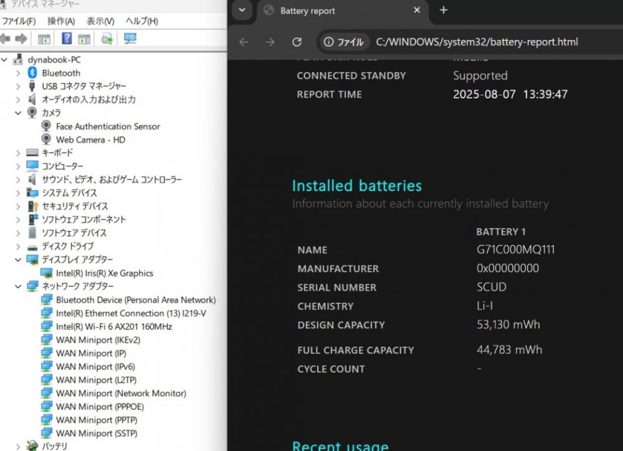Image resolution: width=623 pixels, height=451 pixels.
Task: Click the chemistry value Li-I
Action: point(485,306)
